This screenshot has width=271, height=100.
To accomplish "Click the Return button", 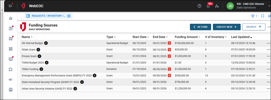I will pyautogui.click(x=200, y=27).
